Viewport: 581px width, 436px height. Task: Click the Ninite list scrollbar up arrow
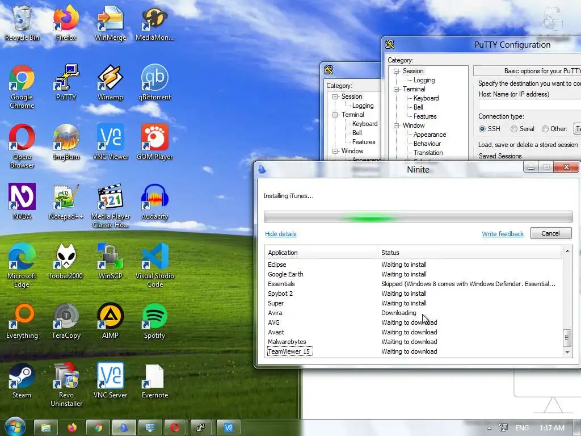pyautogui.click(x=567, y=251)
